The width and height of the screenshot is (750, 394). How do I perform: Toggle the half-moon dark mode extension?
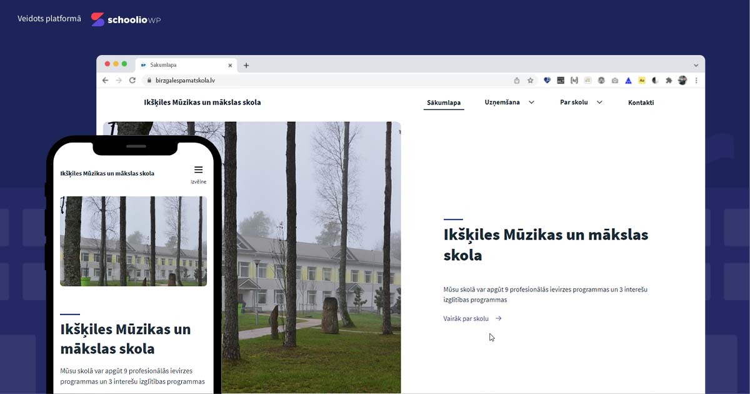[x=656, y=81]
